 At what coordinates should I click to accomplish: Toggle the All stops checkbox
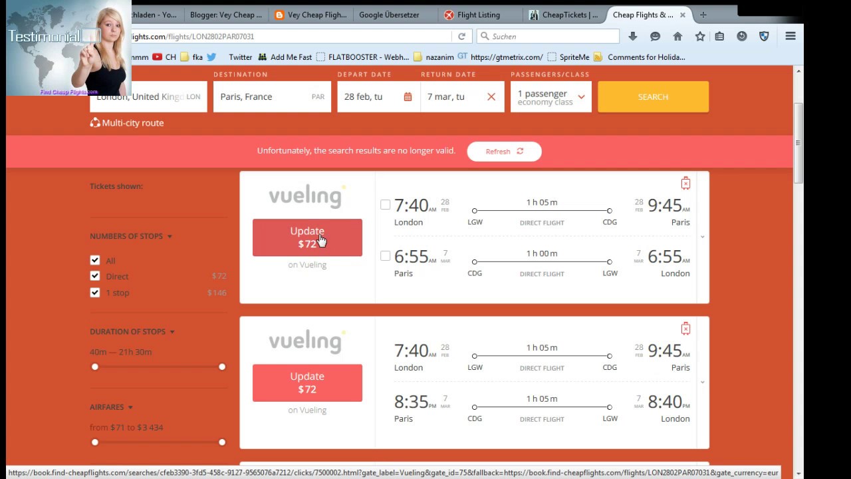pyautogui.click(x=95, y=260)
